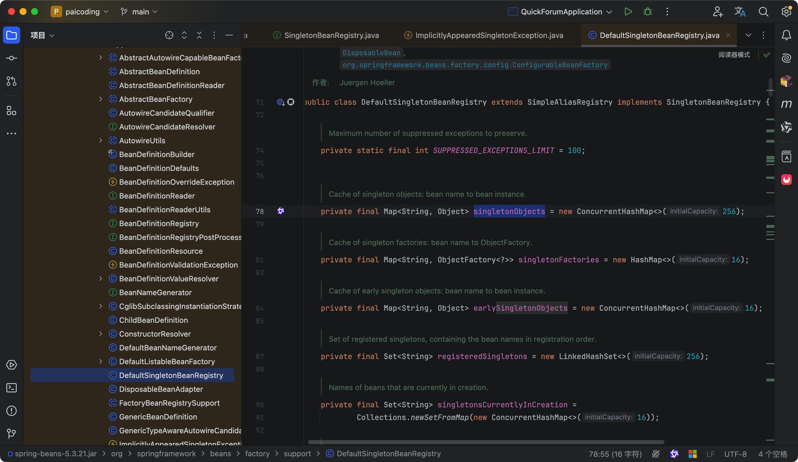
Task: Expand the AbstractBeanFactory tree node
Action: [x=100, y=99]
